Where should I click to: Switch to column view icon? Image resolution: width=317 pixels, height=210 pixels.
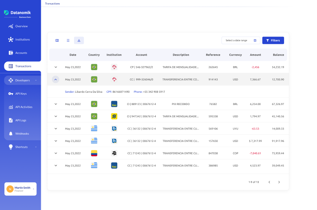click(x=57, y=40)
